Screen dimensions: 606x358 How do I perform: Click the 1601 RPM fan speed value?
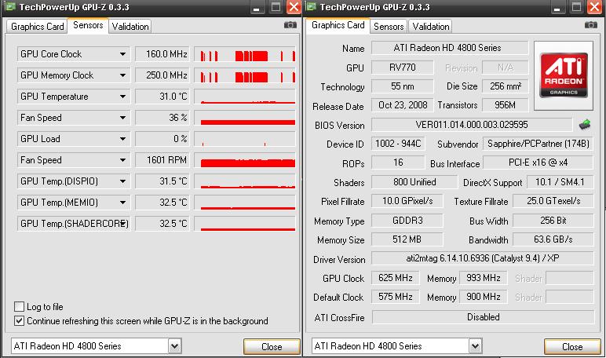pos(162,160)
